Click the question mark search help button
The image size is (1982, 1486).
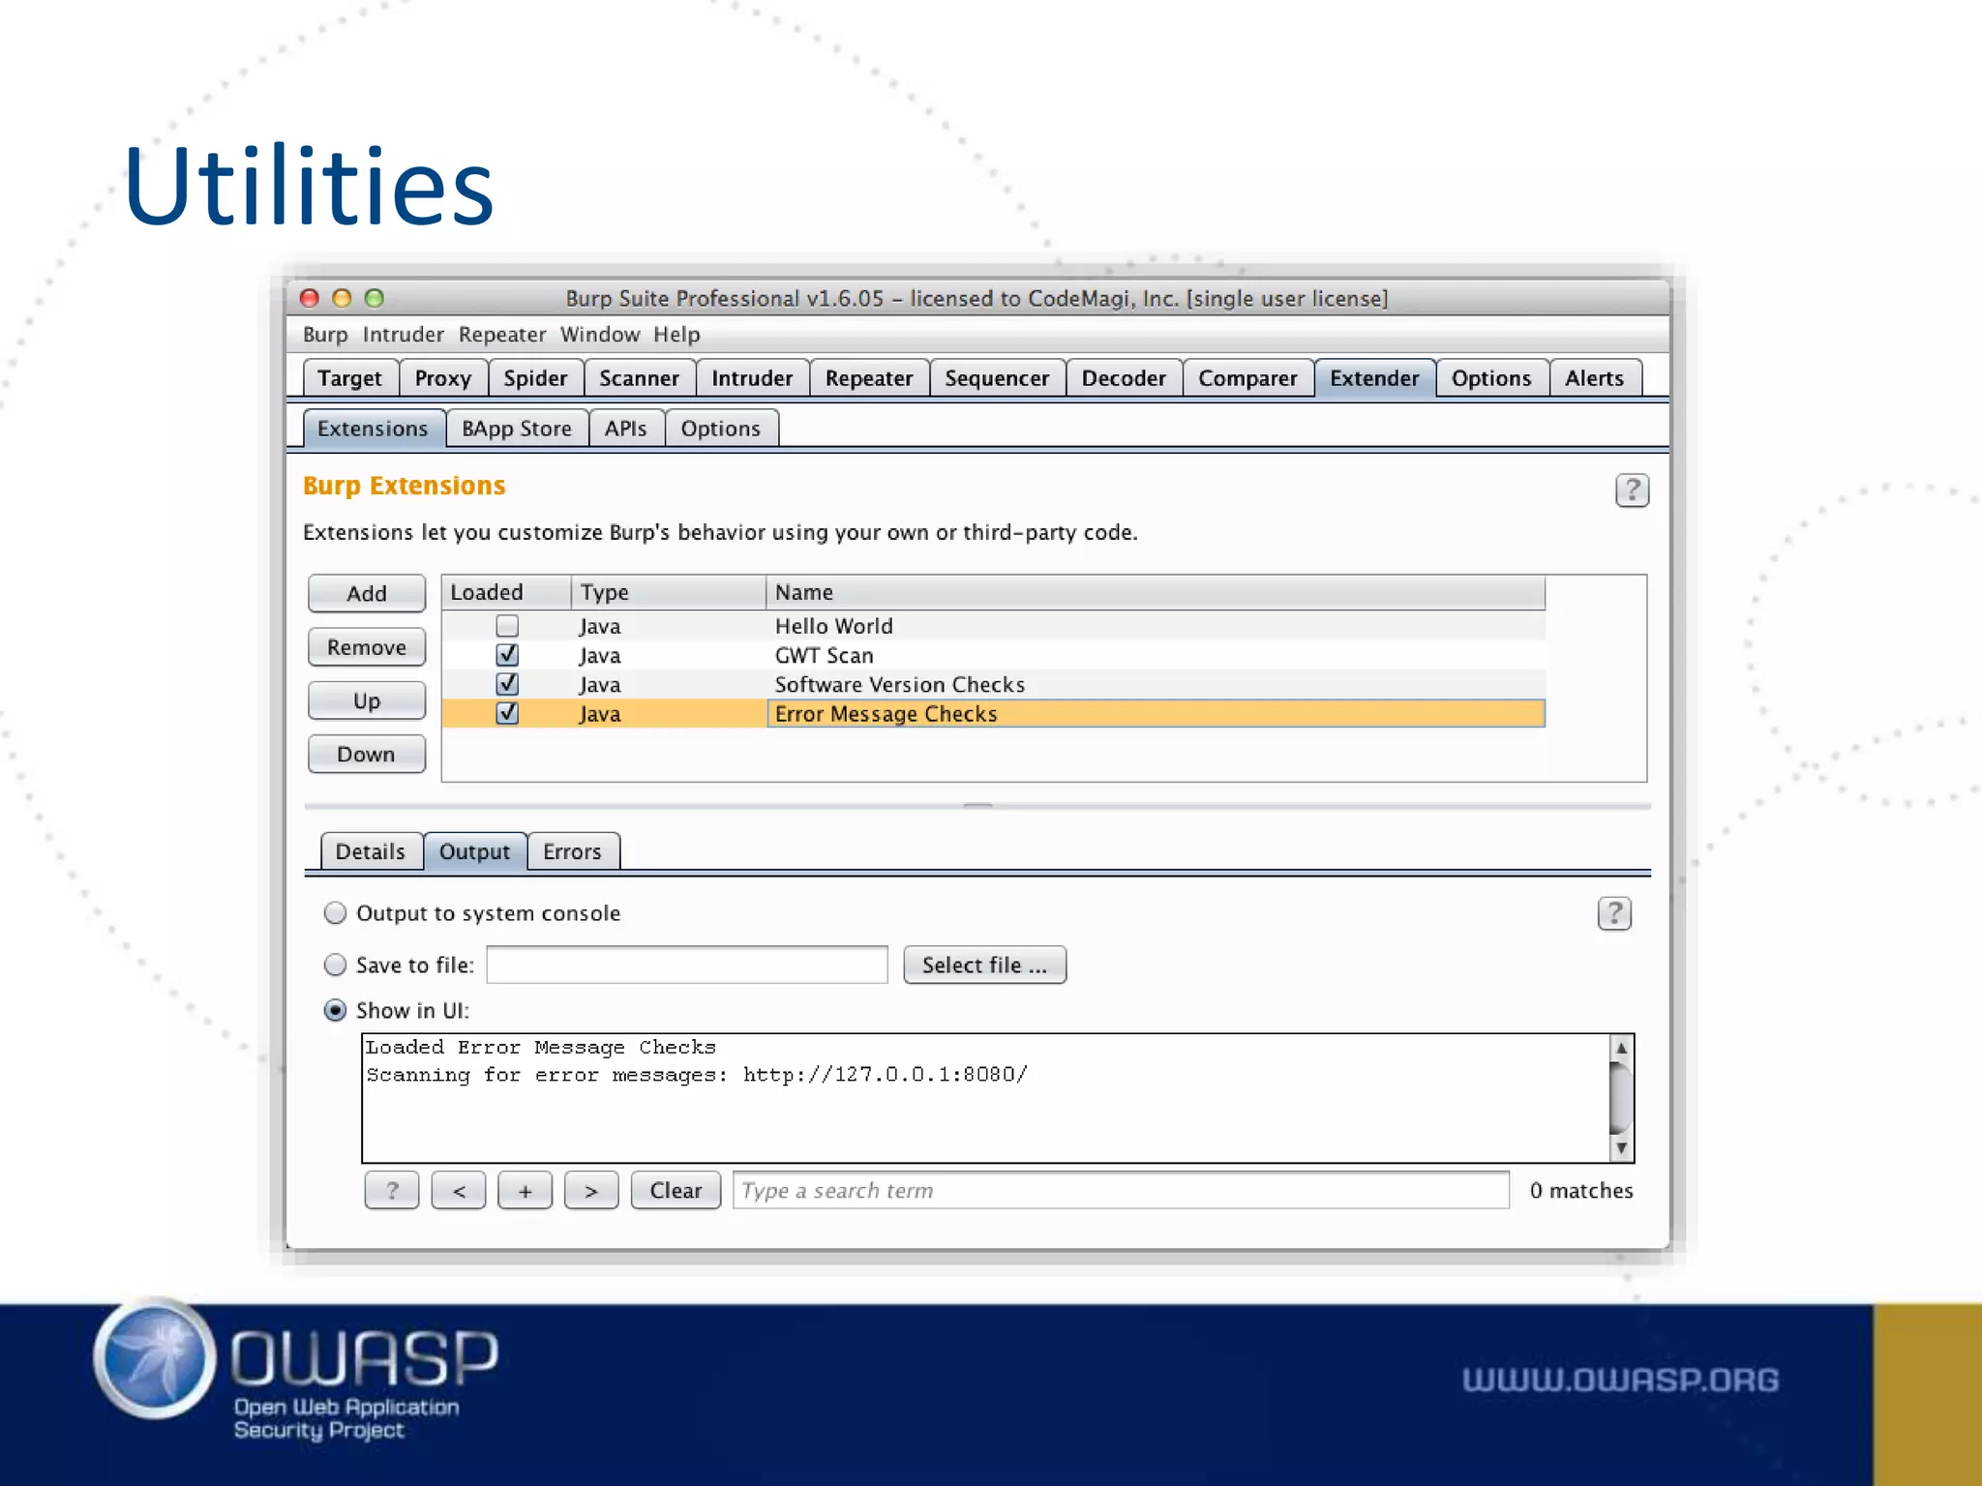392,1190
